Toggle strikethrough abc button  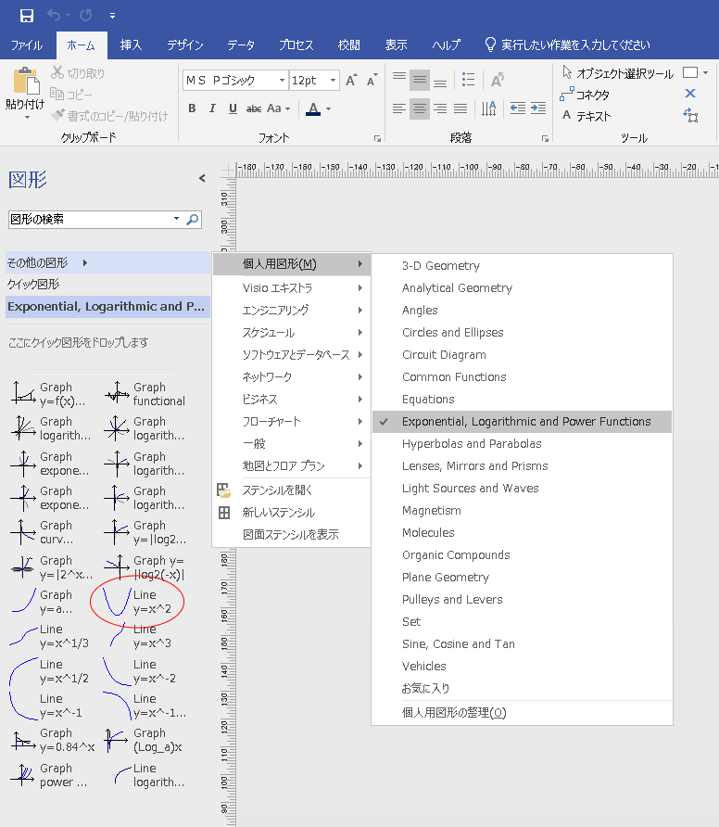pos(254,108)
